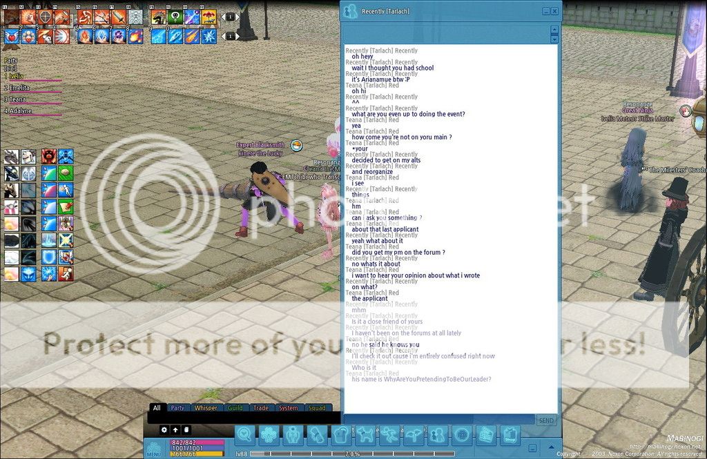
Task: Select party member Emelita
Action: pyautogui.click(x=19, y=88)
